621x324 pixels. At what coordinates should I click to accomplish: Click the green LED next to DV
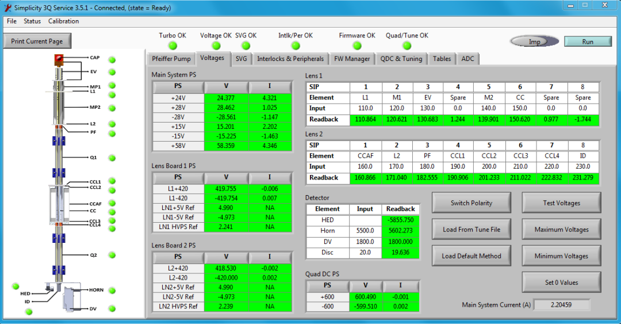point(112,308)
